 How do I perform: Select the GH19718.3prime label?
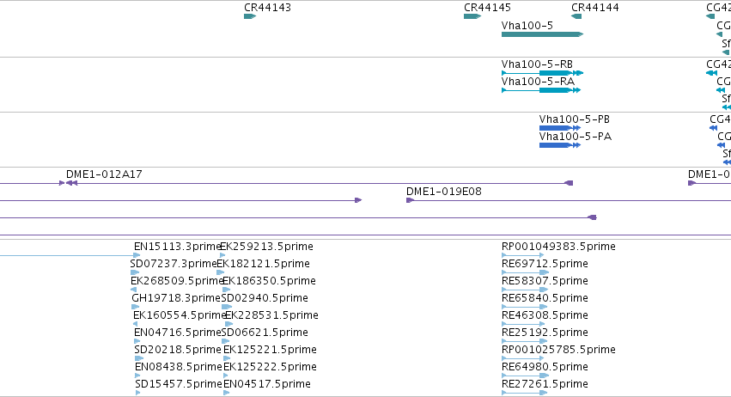tap(176, 298)
